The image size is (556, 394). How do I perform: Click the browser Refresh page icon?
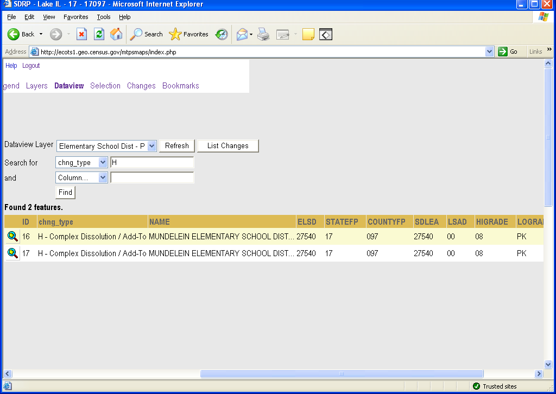(99, 34)
